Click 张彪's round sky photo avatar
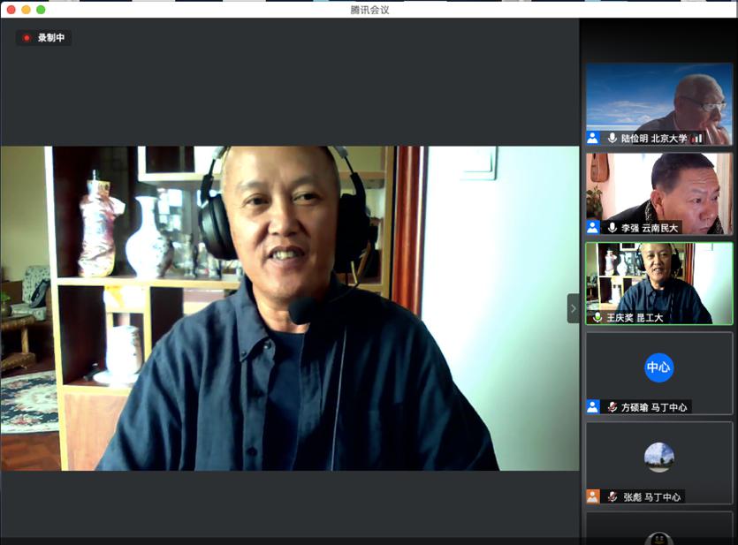Viewport: 738px width, 545px height. click(658, 458)
